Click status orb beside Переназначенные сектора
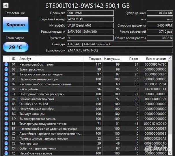The image size is (175, 156). point(6,79)
